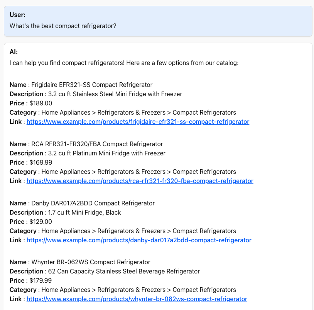Open the Frigidaire EFR321-SS product link

(137, 122)
